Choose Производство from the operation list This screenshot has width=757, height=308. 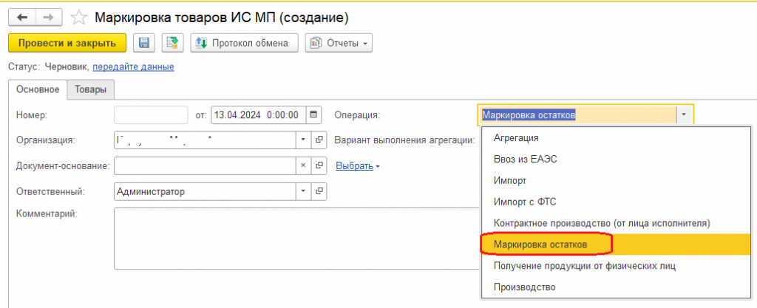[617, 287]
